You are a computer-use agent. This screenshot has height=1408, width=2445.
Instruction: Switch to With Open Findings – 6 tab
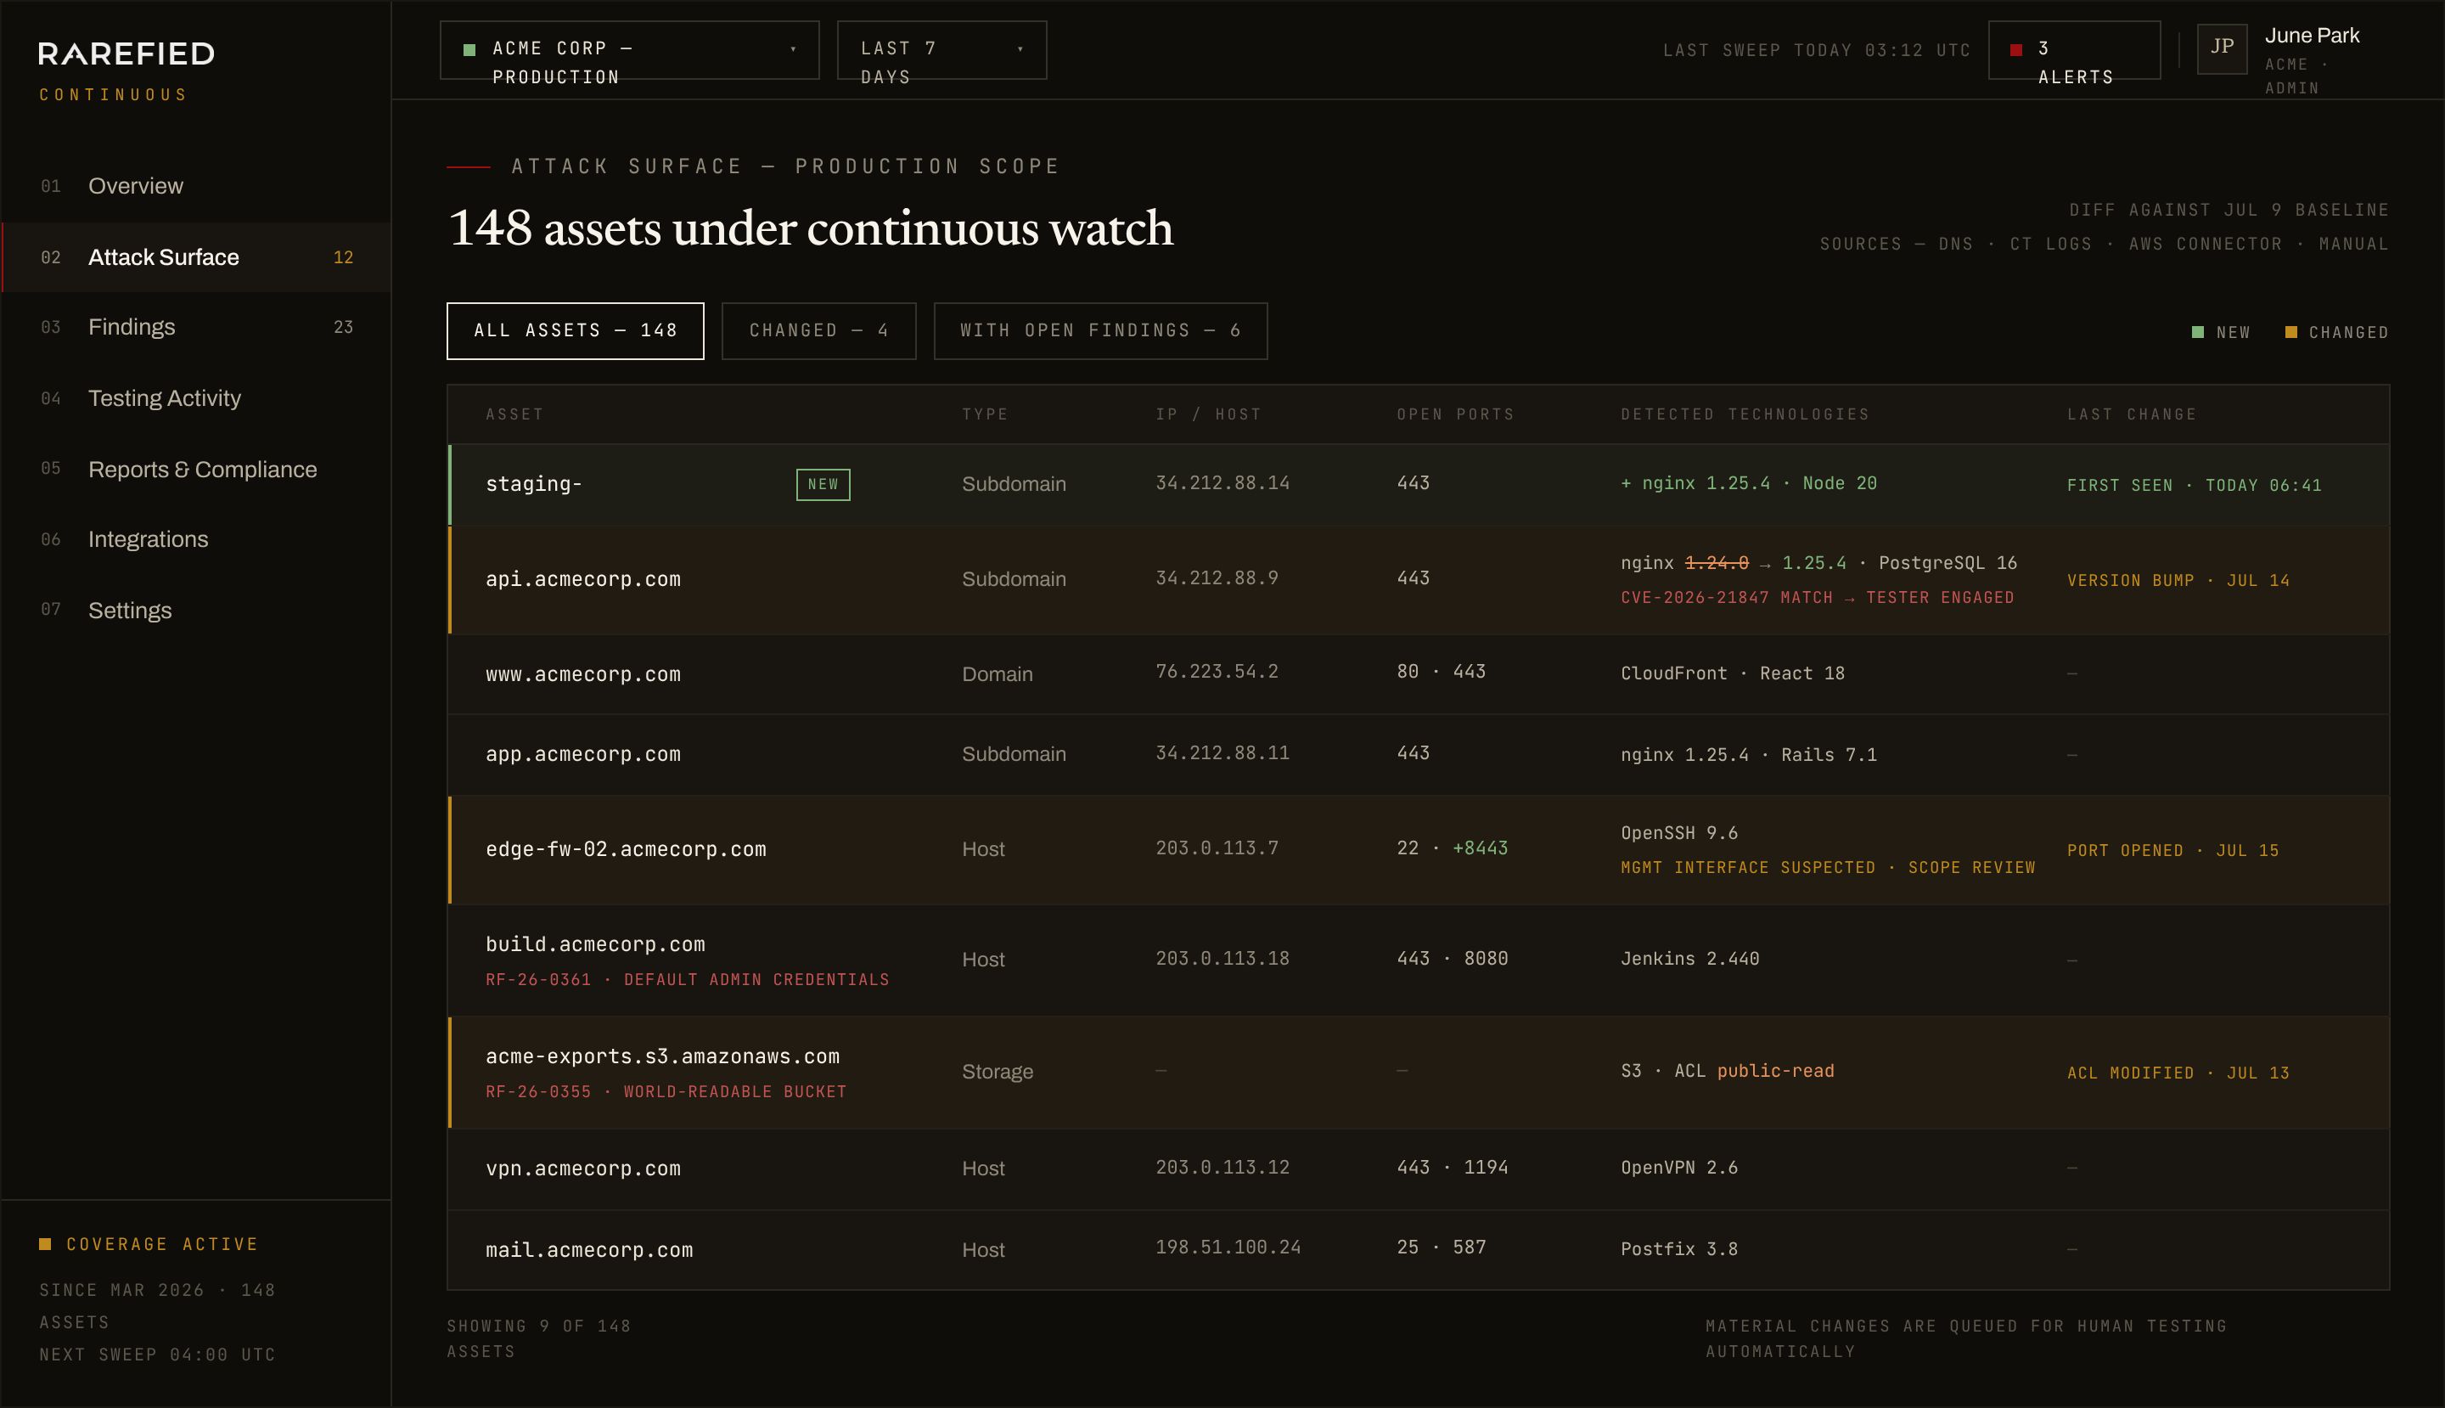coord(1100,330)
